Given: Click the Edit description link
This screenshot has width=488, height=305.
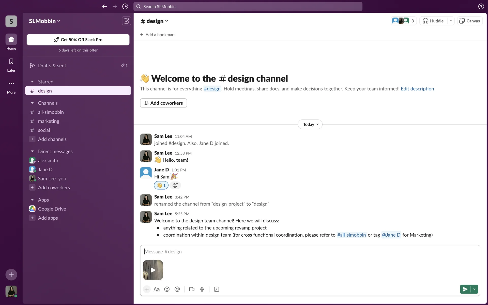Looking at the screenshot, I should tap(417, 89).
